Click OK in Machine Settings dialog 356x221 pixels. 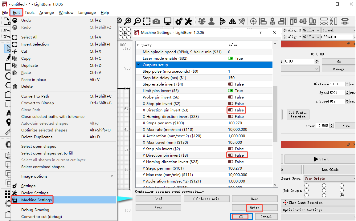pyautogui.click(x=241, y=217)
